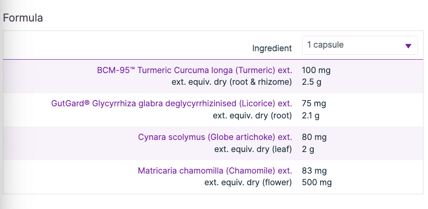Viewport: 428px width, 209px height.
Task: Select the 75 mg Licorice amount
Action: click(x=314, y=104)
